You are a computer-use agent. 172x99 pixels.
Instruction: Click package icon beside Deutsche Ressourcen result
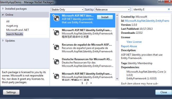point(56,62)
